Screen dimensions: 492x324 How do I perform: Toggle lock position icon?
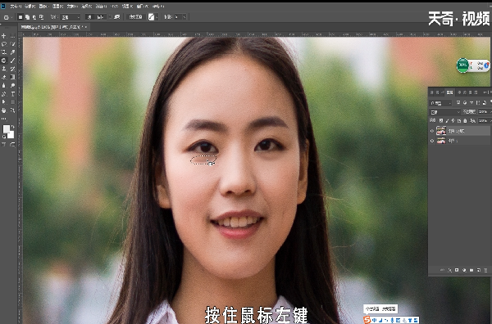pyautogui.click(x=453, y=120)
